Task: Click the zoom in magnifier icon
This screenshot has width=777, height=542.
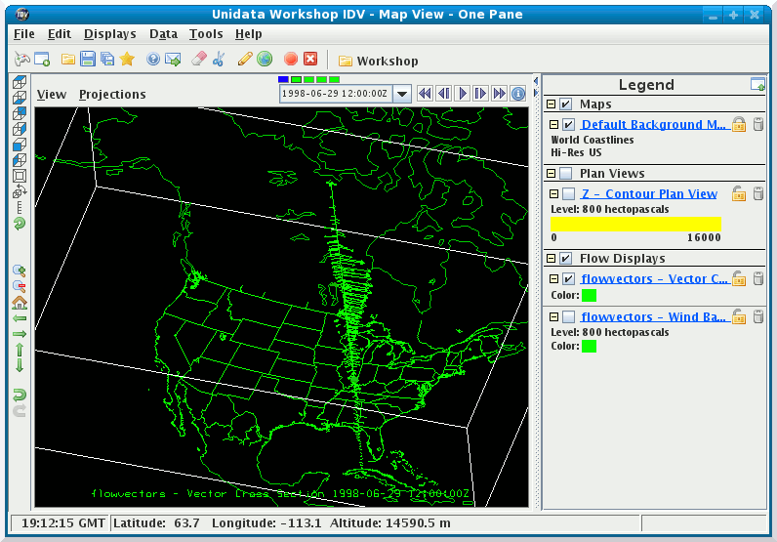Action: (x=20, y=271)
